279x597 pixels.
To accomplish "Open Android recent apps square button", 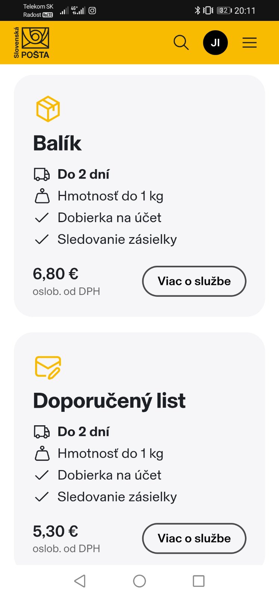I will click(x=198, y=581).
